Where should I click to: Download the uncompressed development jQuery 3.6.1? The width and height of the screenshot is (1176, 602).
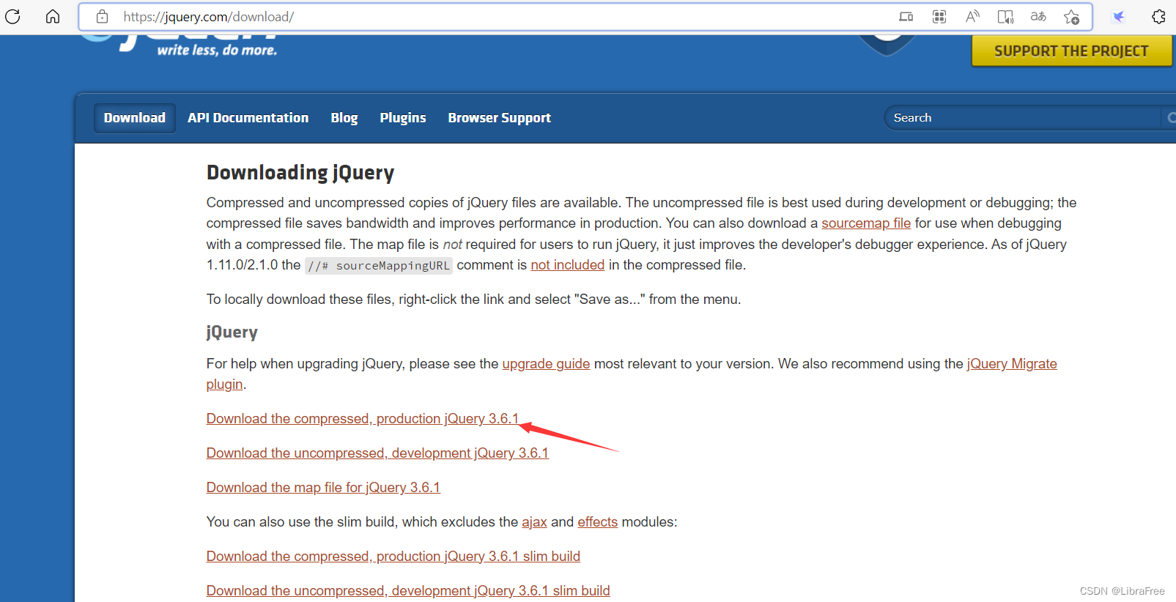coord(377,453)
